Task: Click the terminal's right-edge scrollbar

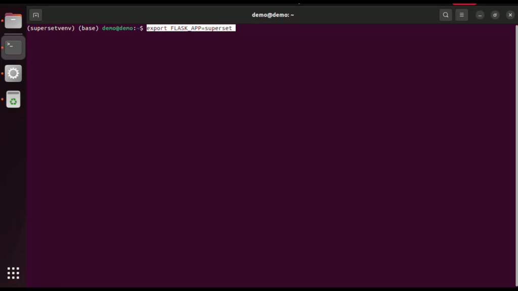Action: pyautogui.click(x=515, y=152)
